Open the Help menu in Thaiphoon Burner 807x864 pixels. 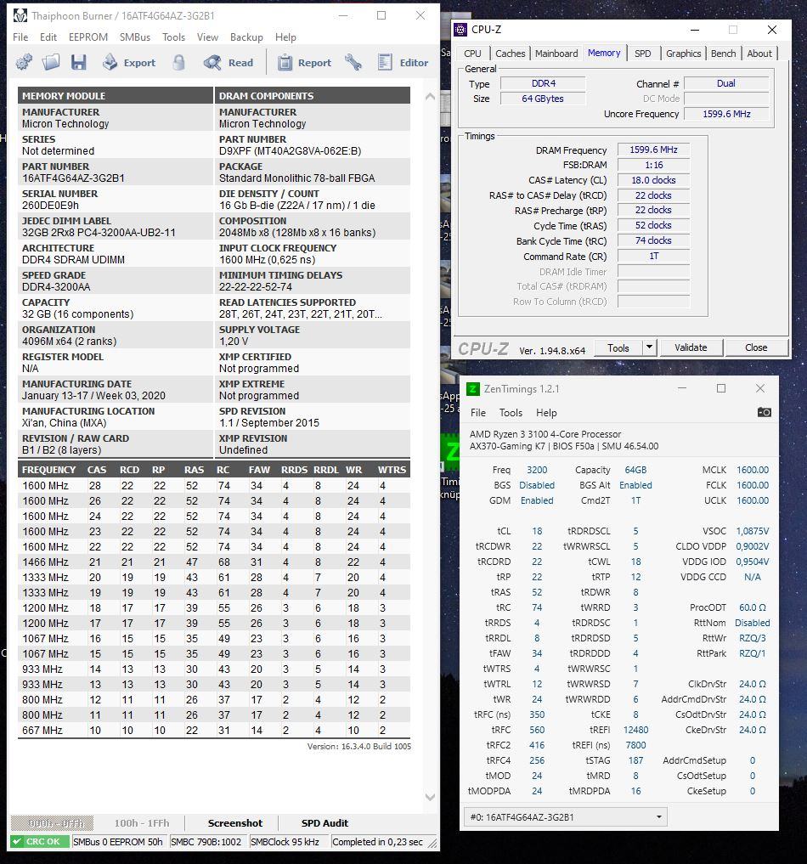286,37
